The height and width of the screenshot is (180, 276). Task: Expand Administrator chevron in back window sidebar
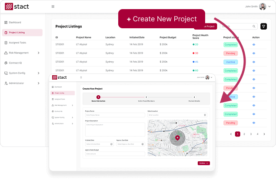coord(39,83)
